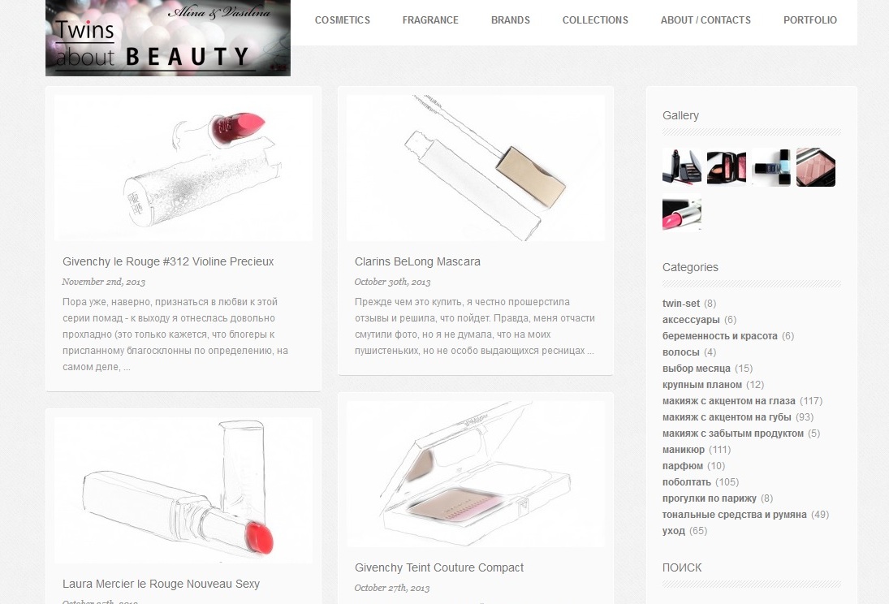Image resolution: width=889 pixels, height=604 pixels.
Task: Open the mascara and palette gallery thumbnail
Action: tap(682, 167)
